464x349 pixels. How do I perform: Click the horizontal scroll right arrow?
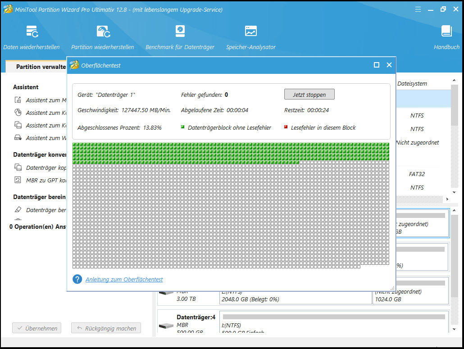(x=447, y=199)
